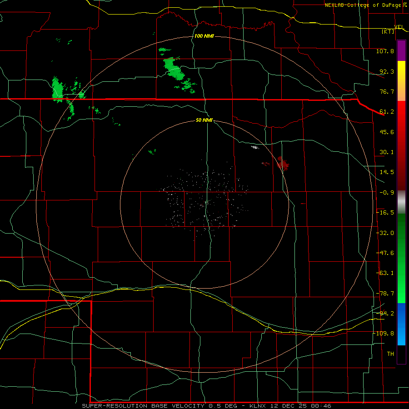Click the NEXLAB-College of DuPage credit text
409x409 pixels.
364,5
